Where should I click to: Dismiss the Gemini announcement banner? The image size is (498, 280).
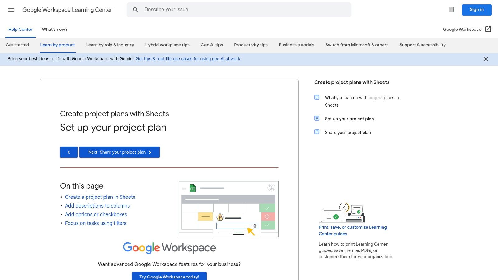coord(486,59)
